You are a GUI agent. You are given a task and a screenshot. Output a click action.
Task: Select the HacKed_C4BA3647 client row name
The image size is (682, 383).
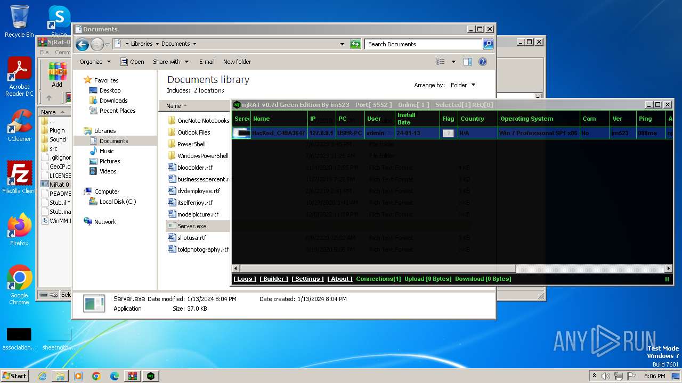coord(279,133)
